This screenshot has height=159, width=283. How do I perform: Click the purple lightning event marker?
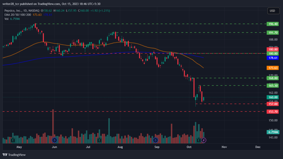tap(204, 140)
